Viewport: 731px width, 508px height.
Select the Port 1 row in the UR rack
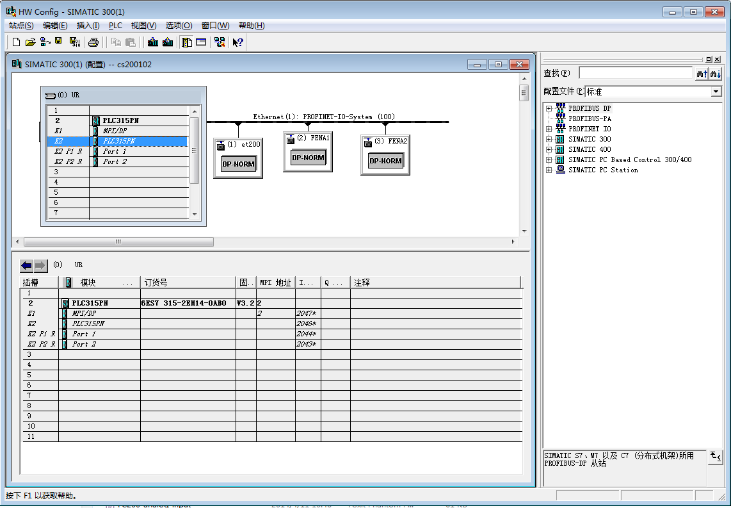(x=118, y=152)
